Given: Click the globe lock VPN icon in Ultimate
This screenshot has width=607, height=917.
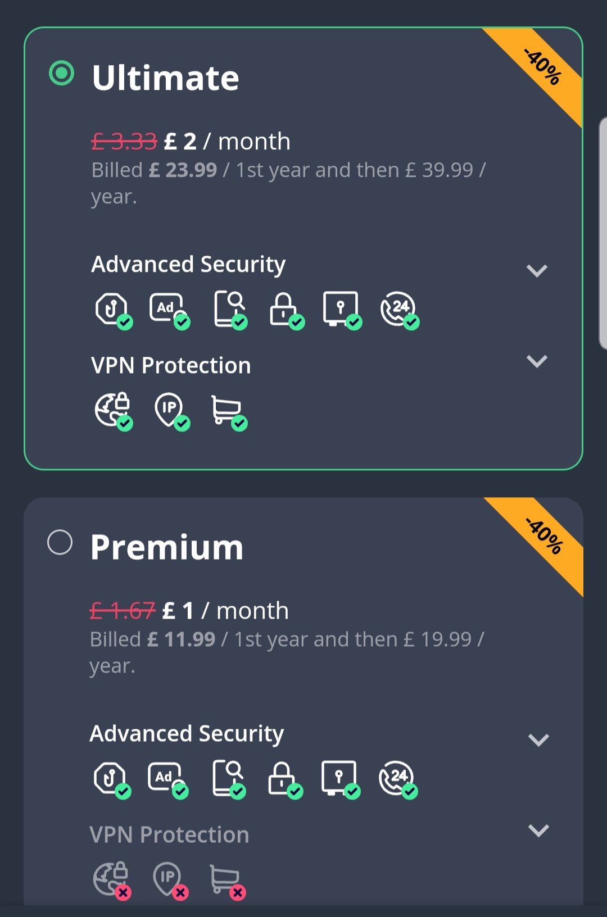Looking at the screenshot, I should click(114, 411).
